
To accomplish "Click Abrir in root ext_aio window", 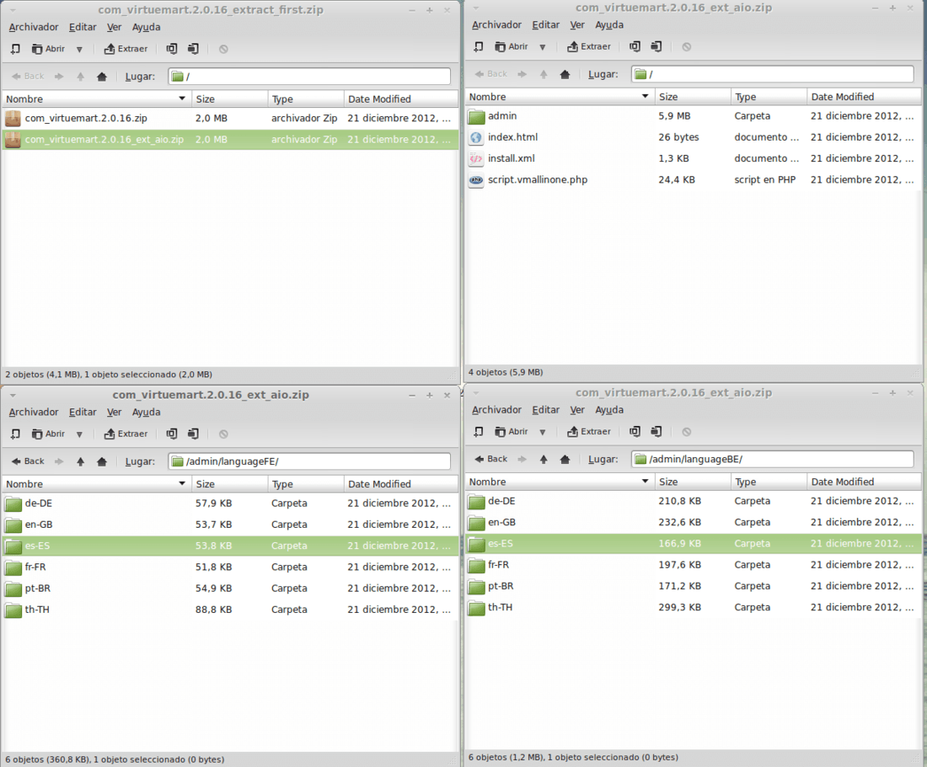I will coord(512,46).
